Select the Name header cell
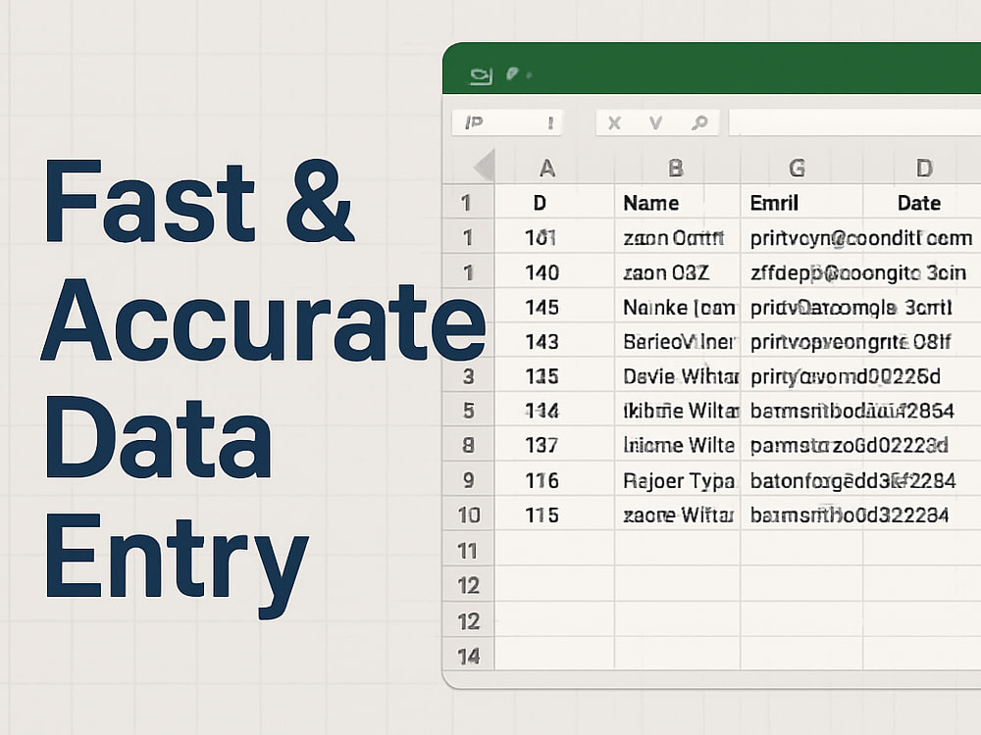 (678, 202)
